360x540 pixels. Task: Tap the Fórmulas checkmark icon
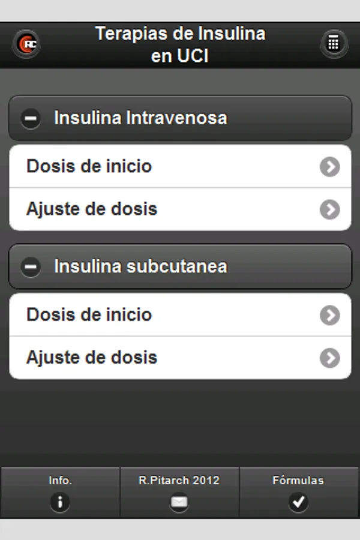click(298, 502)
